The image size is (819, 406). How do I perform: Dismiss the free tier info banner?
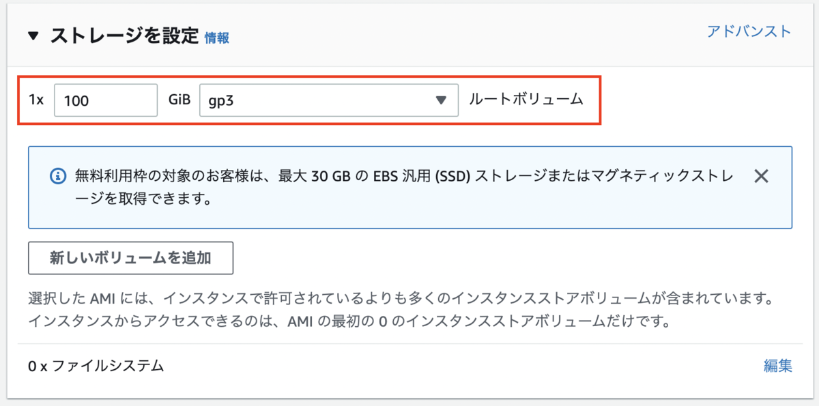[x=761, y=176]
